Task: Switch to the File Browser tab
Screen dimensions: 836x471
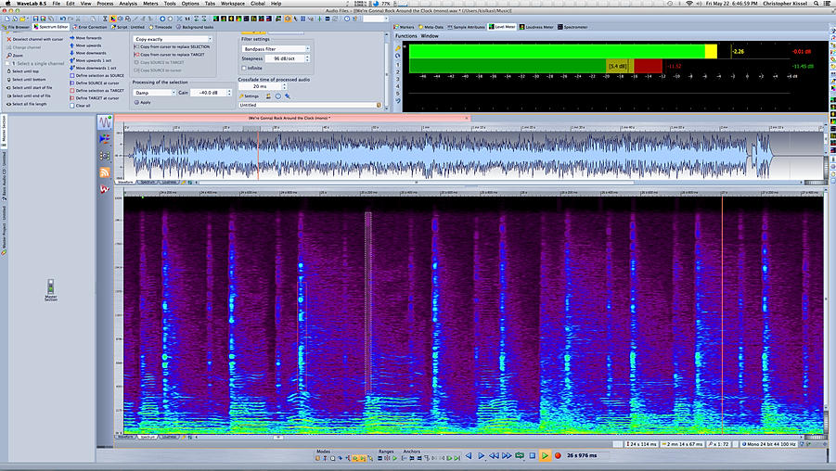Action: tap(16, 27)
